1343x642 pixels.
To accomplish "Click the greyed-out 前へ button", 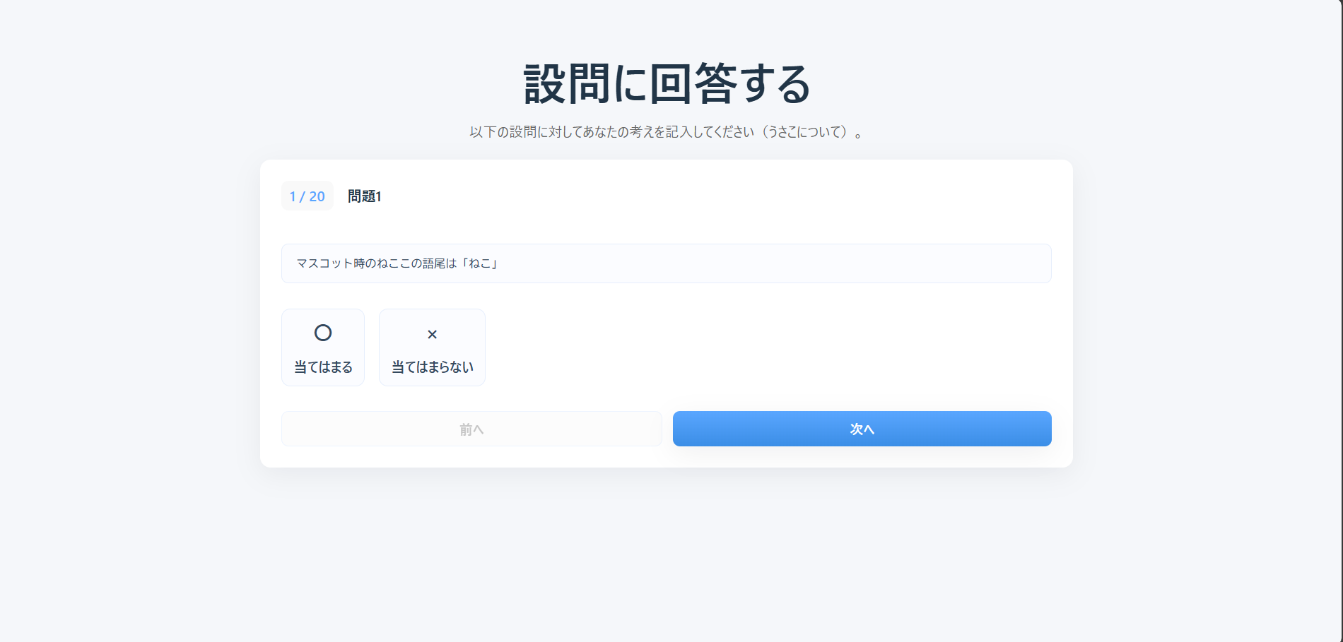I will pos(471,429).
